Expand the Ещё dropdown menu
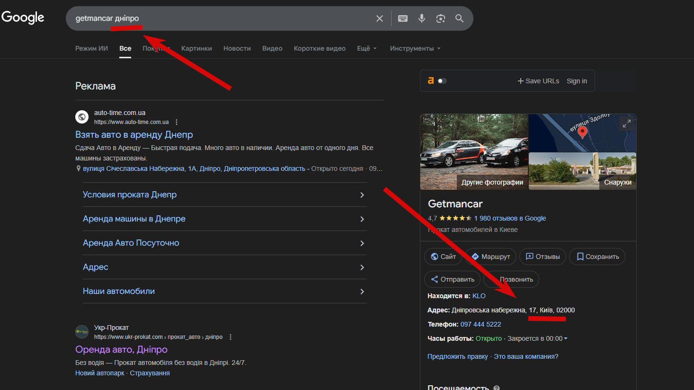This screenshot has height=390, width=694. [367, 48]
